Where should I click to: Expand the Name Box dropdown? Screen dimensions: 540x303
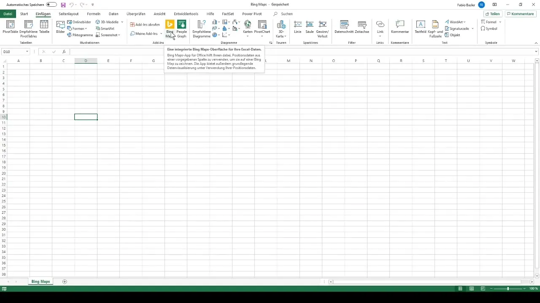pos(27,52)
